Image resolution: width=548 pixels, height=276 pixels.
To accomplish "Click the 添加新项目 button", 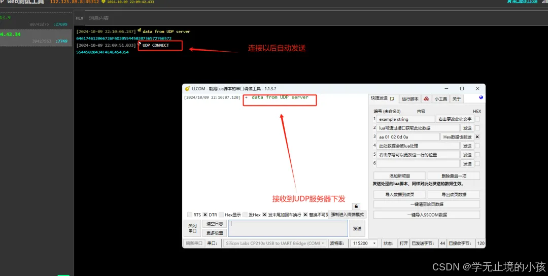I will (x=399, y=176).
